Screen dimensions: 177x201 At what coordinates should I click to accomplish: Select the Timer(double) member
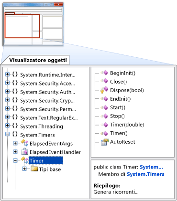tap(127, 125)
